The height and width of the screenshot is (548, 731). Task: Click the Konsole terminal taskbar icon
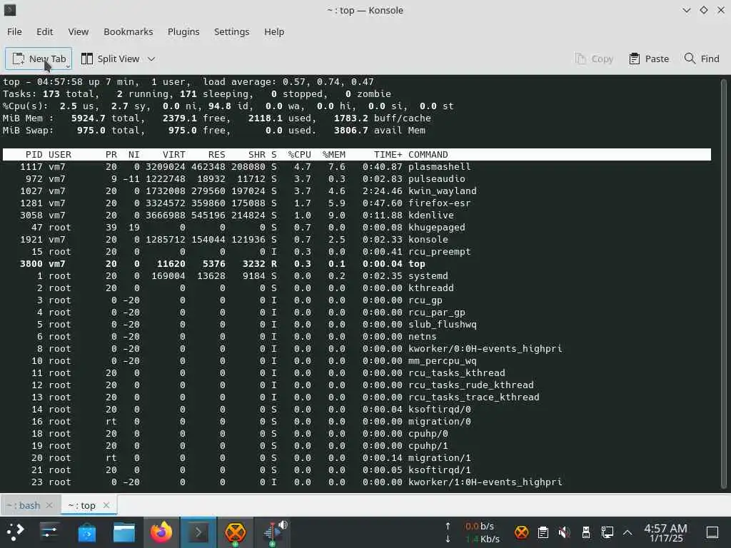tap(198, 532)
